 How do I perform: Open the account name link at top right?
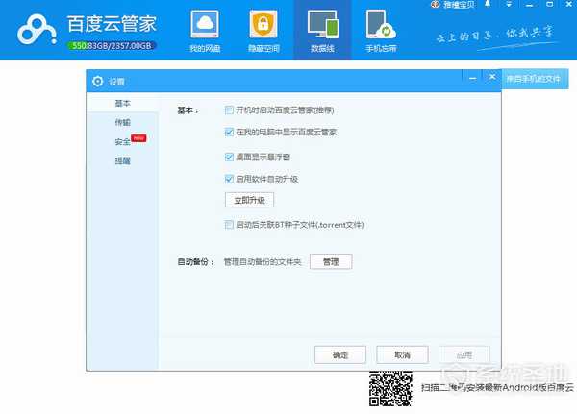459,5
